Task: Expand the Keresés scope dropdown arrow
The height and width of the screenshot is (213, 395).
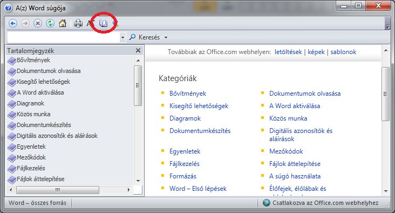Action: (166, 38)
